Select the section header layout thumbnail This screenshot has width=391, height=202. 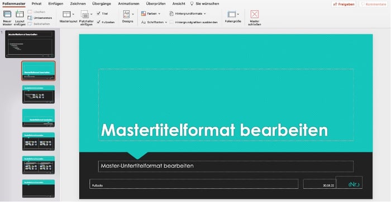39,118
